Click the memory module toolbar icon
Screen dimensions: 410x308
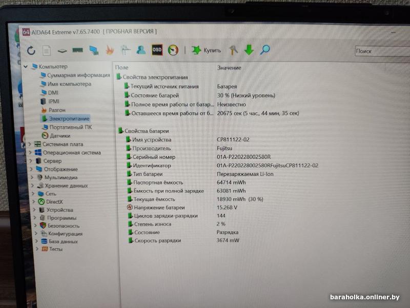point(78,50)
